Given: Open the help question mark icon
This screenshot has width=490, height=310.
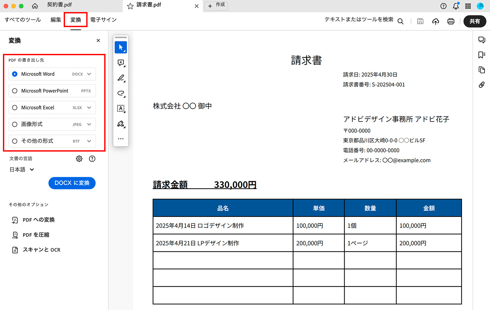Looking at the screenshot, I should [443, 6].
